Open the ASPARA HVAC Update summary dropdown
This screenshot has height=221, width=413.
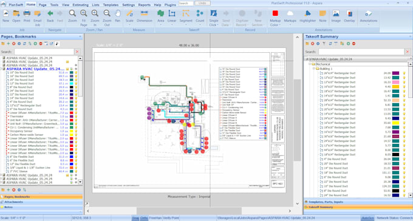pyautogui.click(x=411, y=59)
